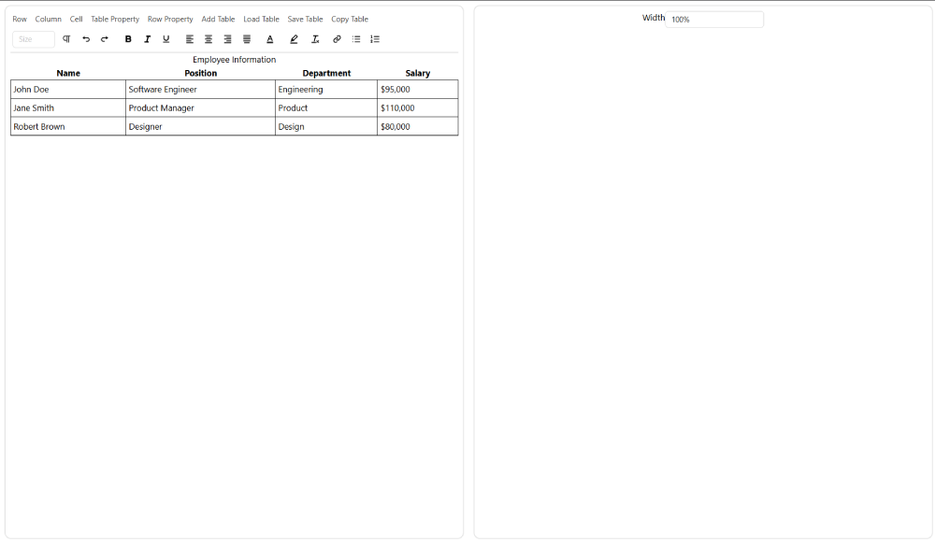Toggle italic formatting
The width and height of the screenshot is (935, 542).
[x=148, y=39]
